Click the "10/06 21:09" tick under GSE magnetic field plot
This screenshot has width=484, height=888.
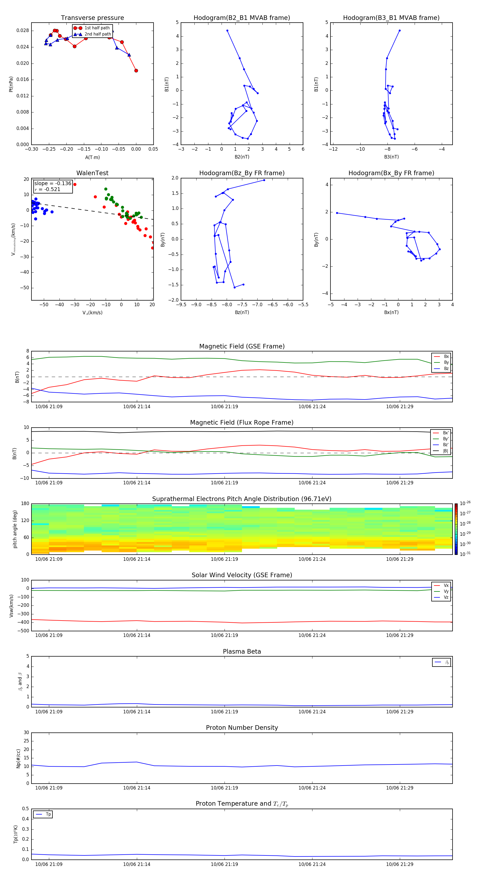click(x=49, y=407)
